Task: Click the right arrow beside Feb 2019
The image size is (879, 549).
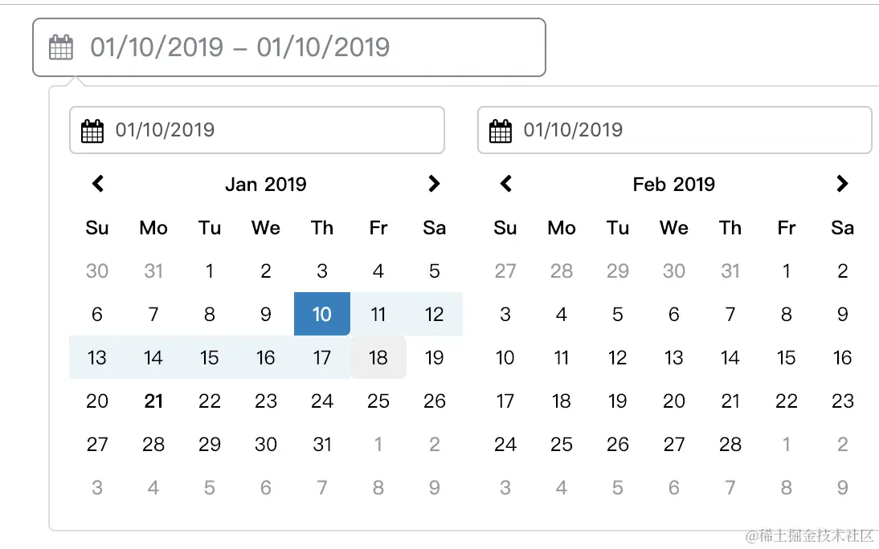Action: 842,184
